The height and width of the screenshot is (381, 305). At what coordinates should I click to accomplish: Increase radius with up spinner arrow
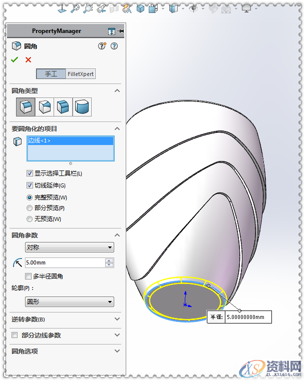point(109,260)
